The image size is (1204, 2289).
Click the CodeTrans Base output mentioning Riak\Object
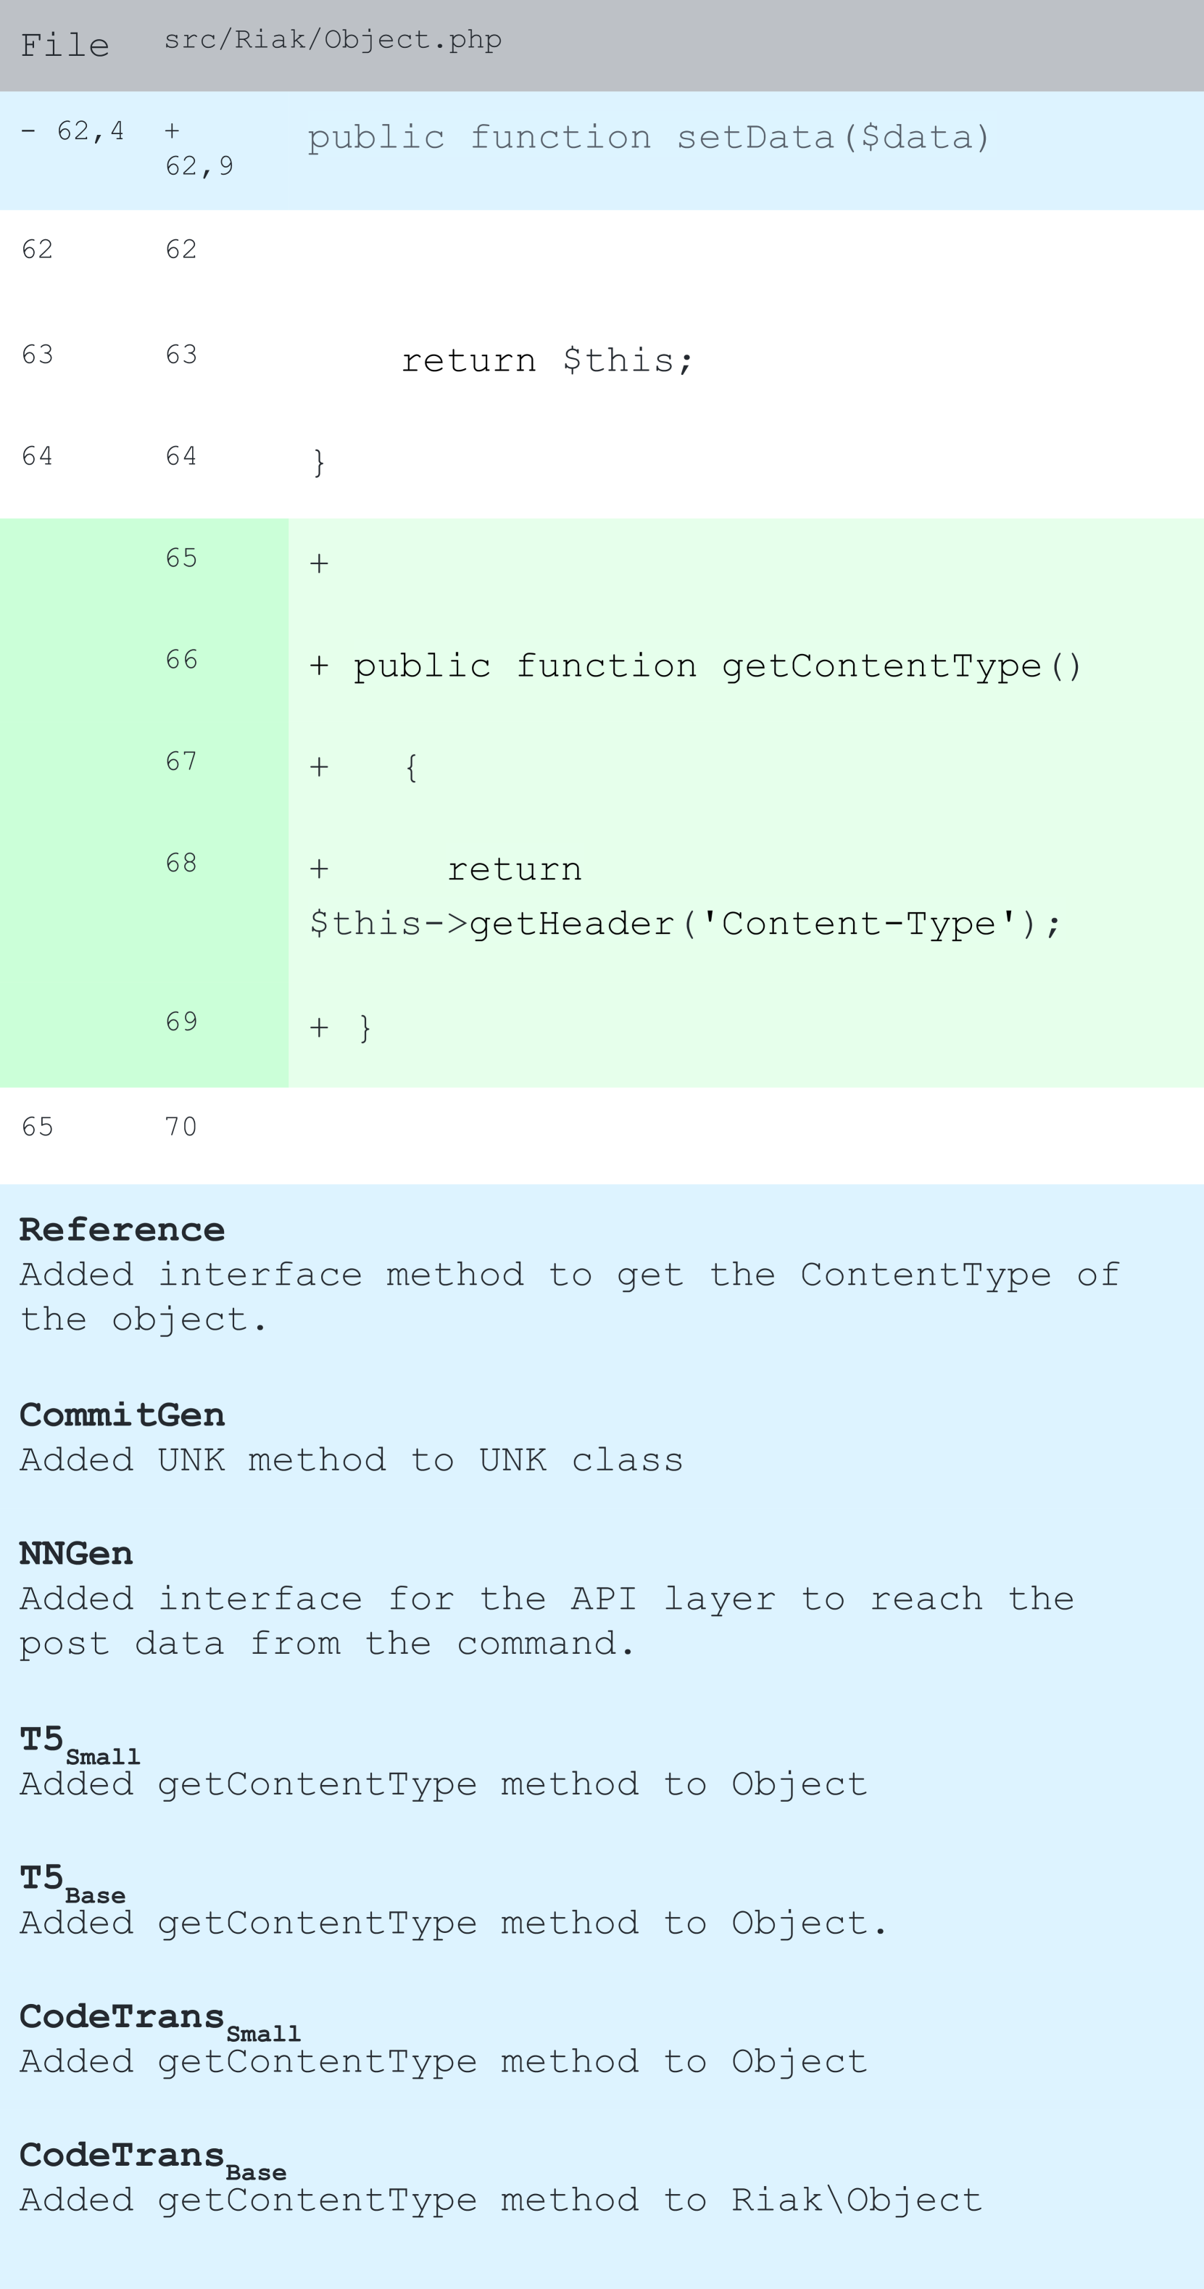pos(501,2200)
